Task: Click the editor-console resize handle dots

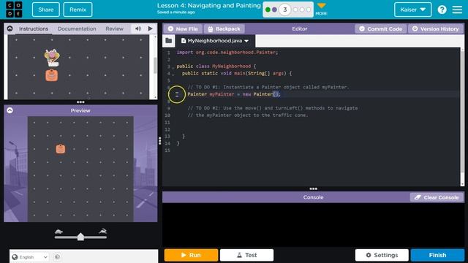Action: 313,188
